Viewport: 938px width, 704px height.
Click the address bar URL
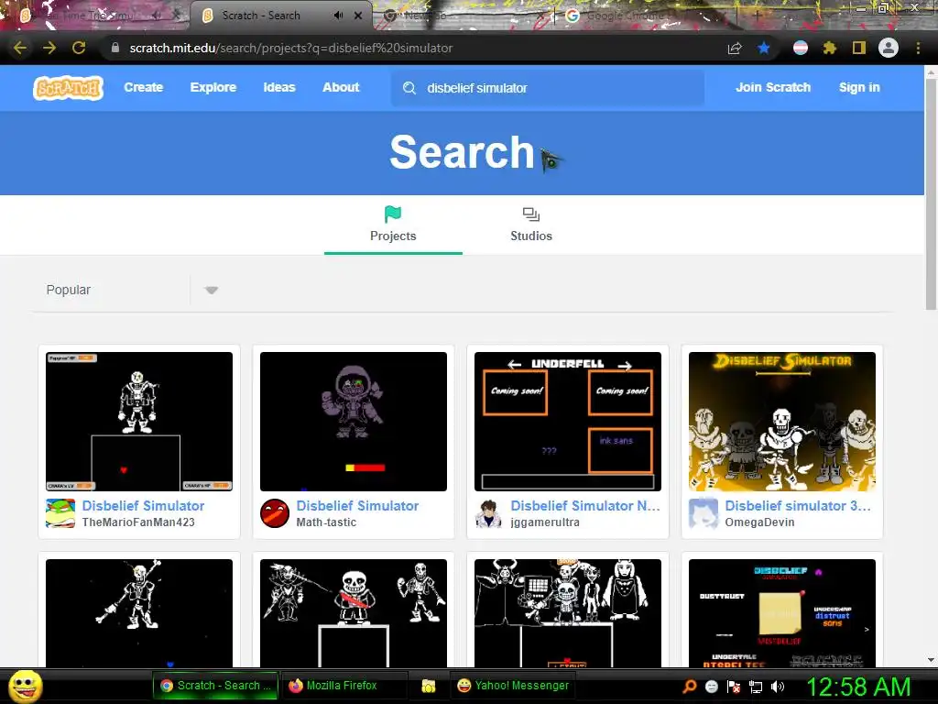tap(290, 48)
